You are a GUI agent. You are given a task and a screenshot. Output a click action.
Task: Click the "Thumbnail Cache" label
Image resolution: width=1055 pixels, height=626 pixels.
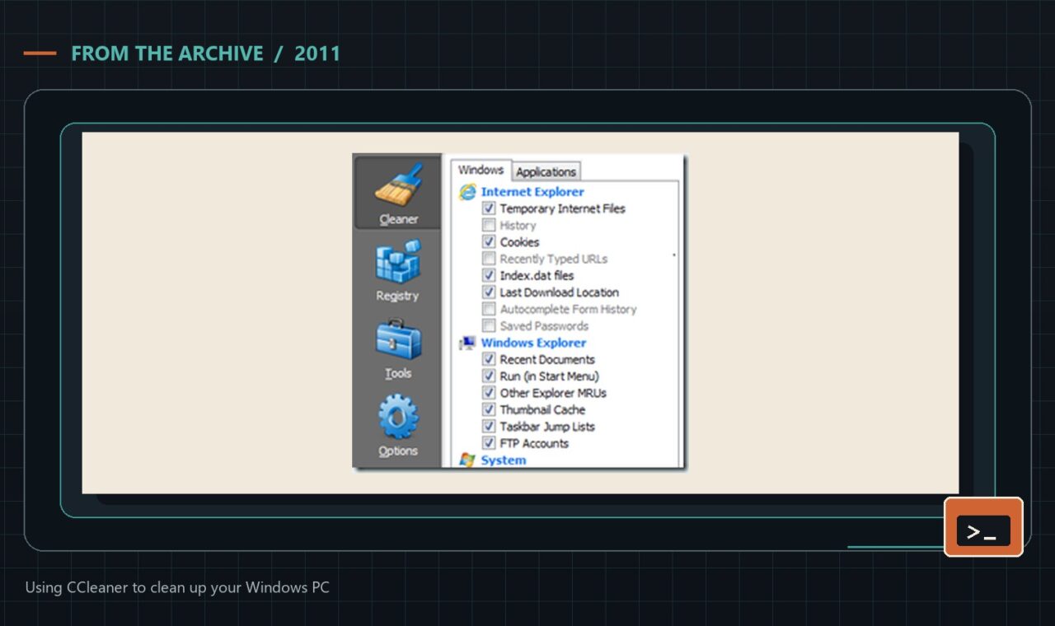(x=542, y=410)
